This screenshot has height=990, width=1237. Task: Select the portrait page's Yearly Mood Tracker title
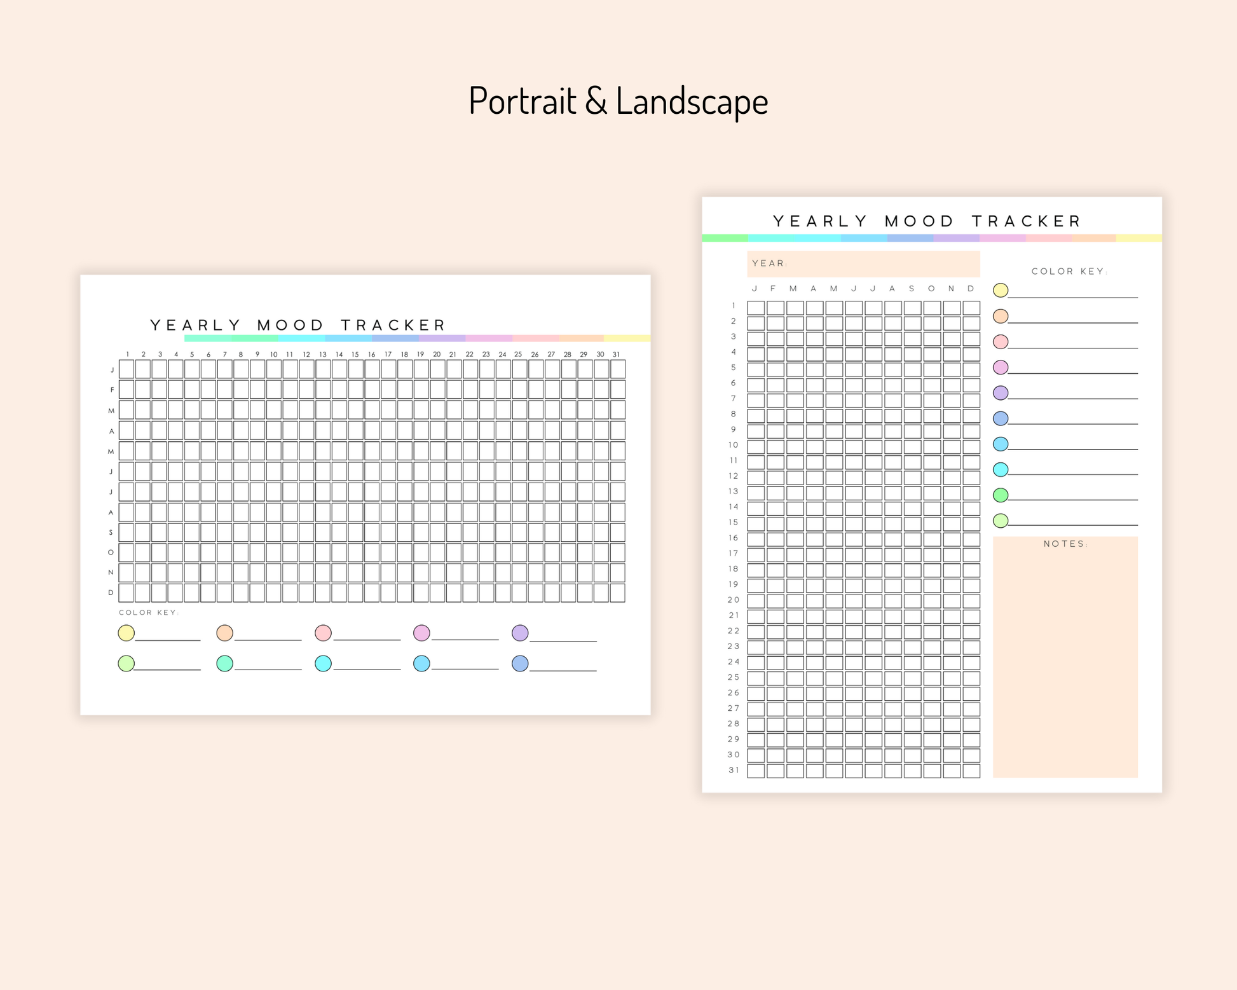pos(927,221)
